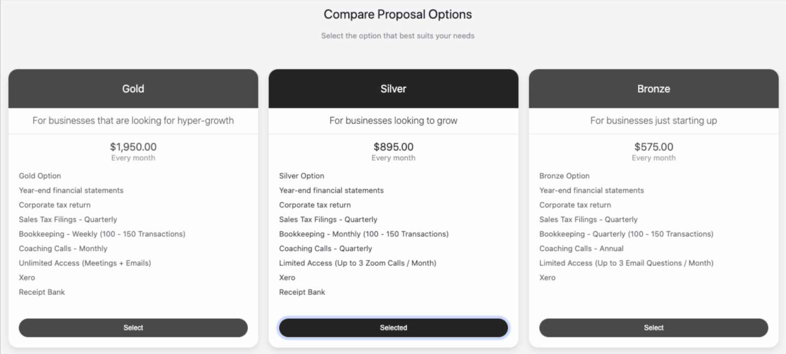
Task: Click Receipt Bank in Gold card
Action: [x=42, y=292]
